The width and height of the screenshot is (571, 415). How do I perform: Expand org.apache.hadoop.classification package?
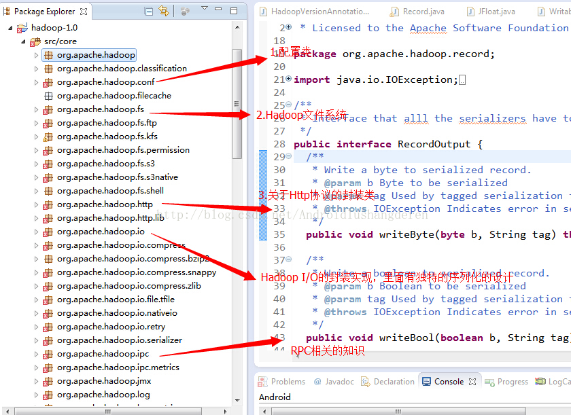coord(36,69)
